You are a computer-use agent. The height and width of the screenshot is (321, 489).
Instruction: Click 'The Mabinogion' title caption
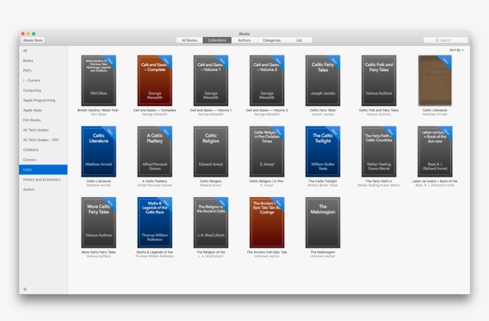pyautogui.click(x=323, y=252)
